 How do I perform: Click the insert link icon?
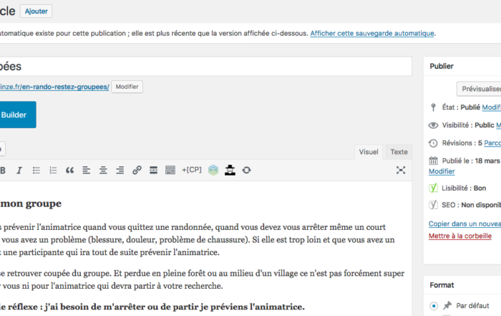[x=137, y=170]
